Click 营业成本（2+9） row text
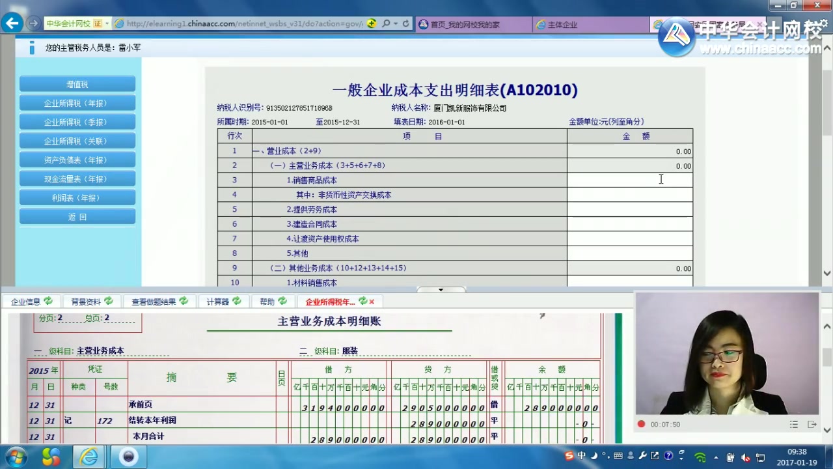833x469 pixels. coord(286,151)
